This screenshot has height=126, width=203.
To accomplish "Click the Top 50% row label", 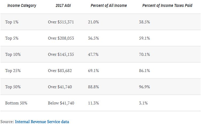I will coord(13,87).
